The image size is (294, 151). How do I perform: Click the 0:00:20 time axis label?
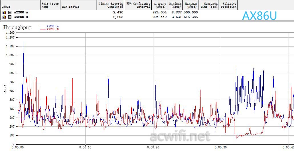point(153,148)
